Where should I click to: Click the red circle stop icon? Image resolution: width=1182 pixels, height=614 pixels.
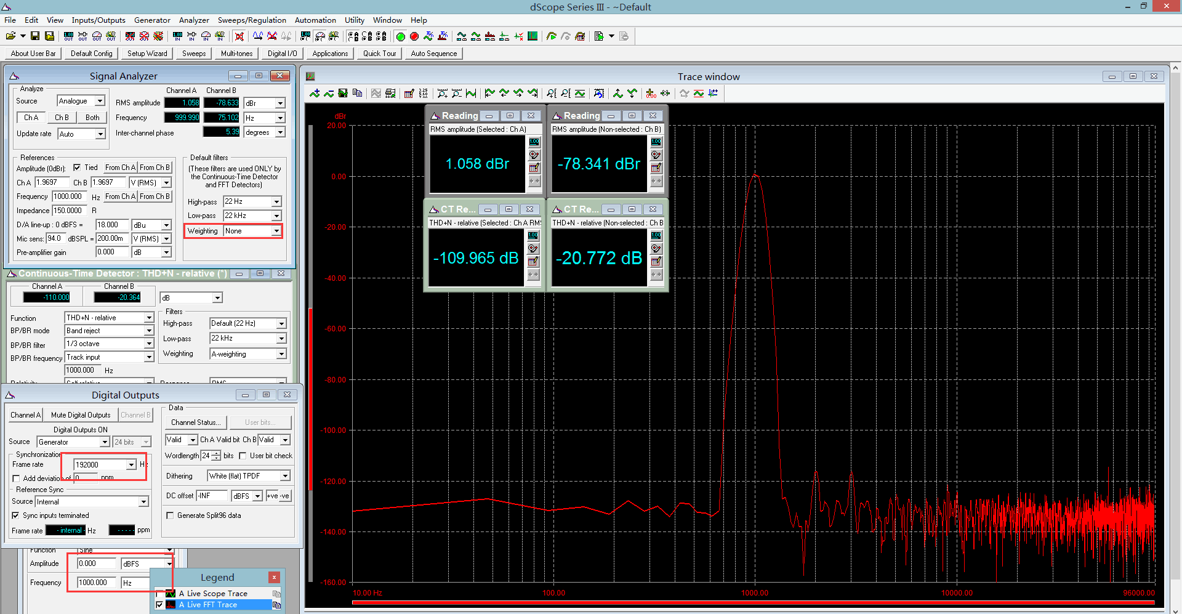[414, 36]
